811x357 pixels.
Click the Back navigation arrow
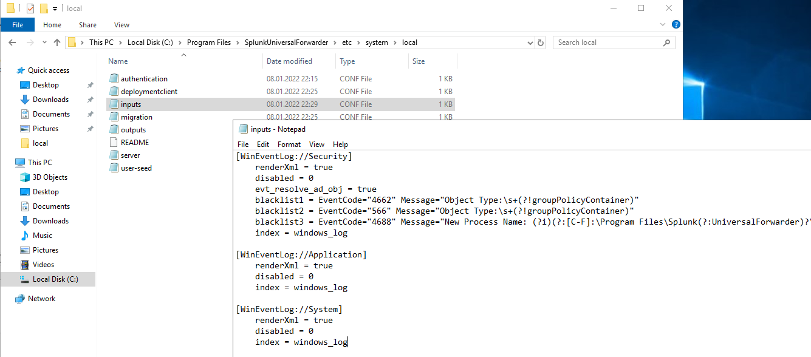click(x=12, y=42)
